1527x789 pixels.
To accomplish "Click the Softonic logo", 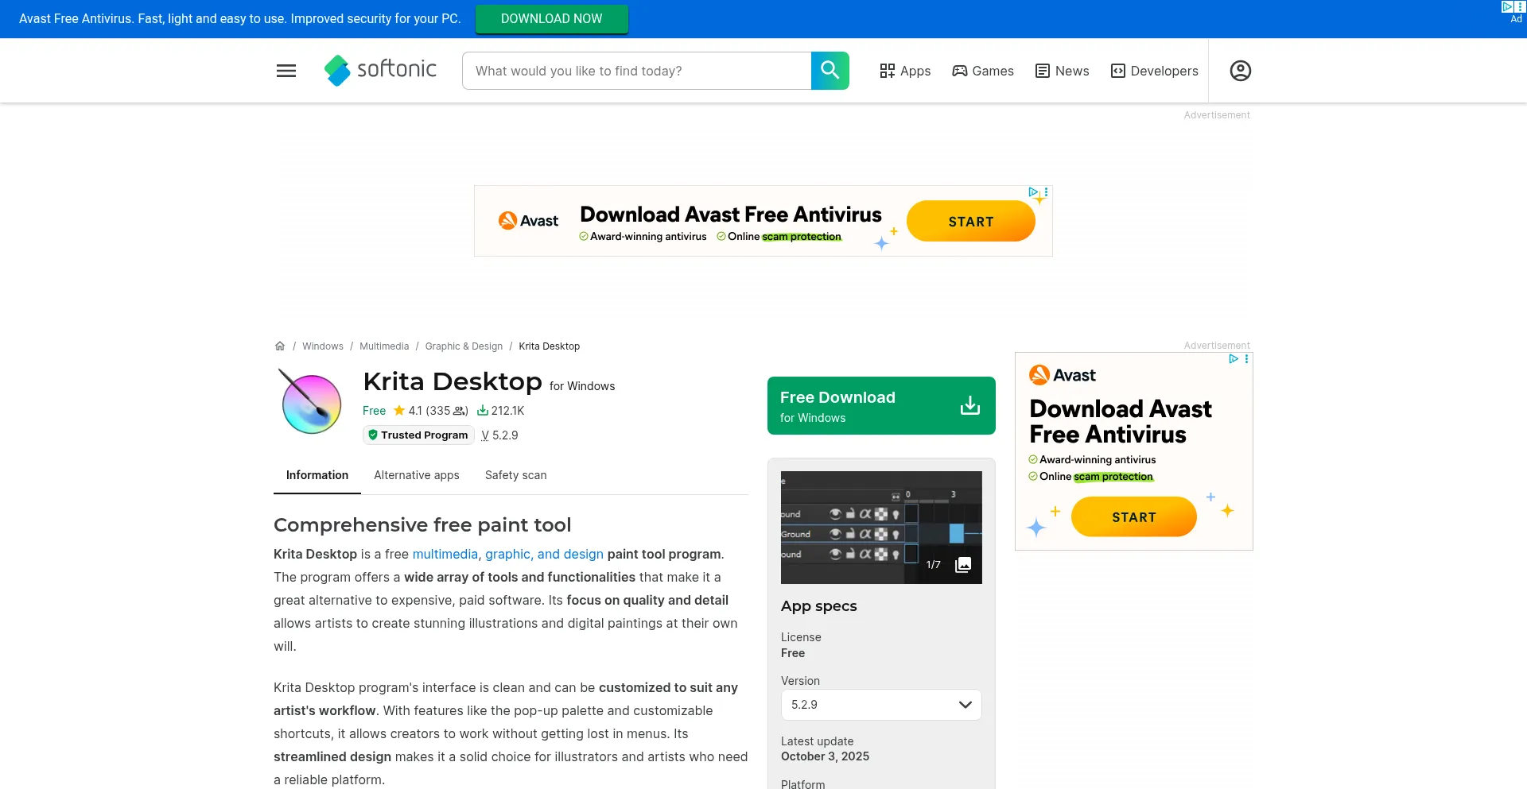I will click(380, 70).
